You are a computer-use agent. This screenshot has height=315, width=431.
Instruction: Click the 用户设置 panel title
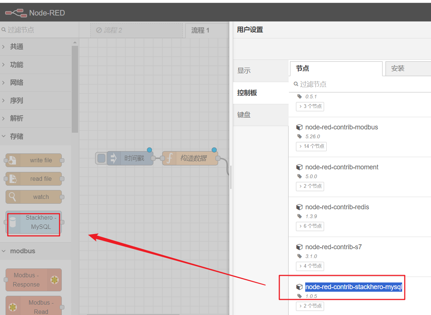point(250,30)
